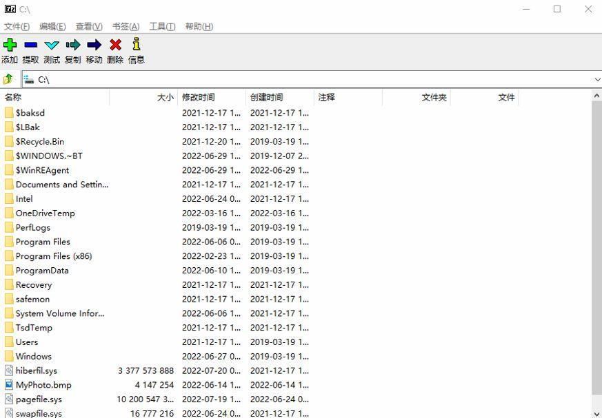Viewport: 602px width, 418px height.
Task: Select the TsdTemp folder icon
Action: 9,328
